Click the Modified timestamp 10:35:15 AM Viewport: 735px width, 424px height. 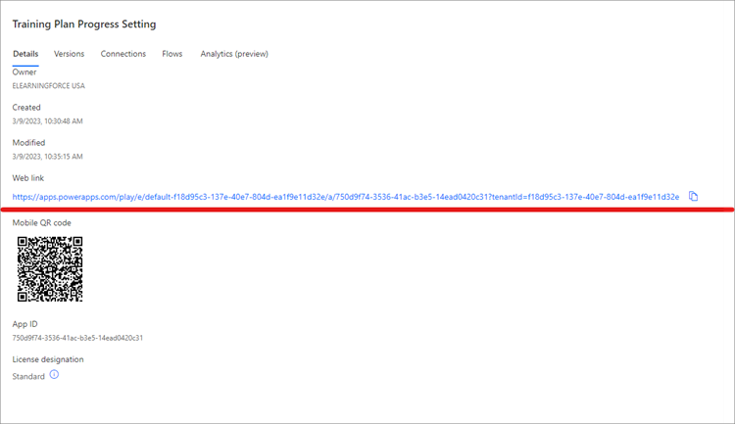point(47,157)
